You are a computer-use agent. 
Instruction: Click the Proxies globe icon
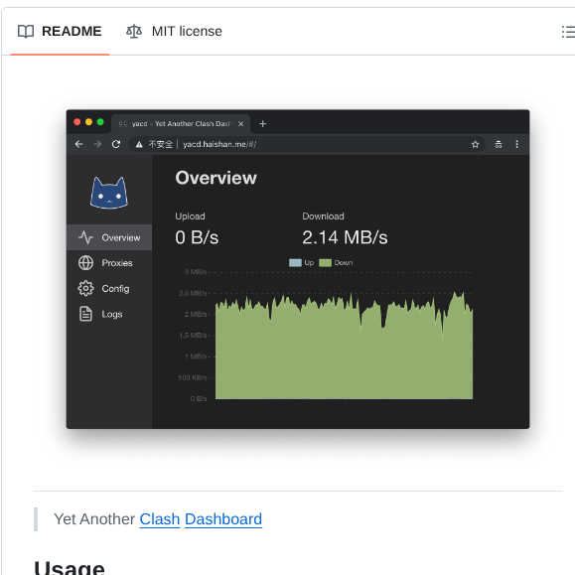click(x=85, y=263)
